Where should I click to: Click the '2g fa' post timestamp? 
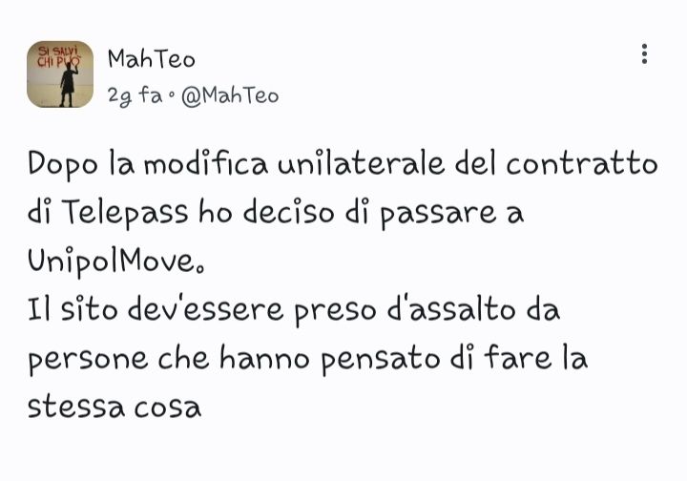point(135,95)
